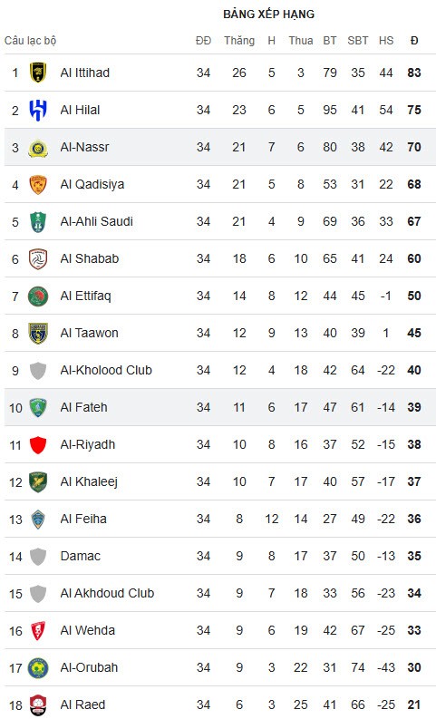Select the Al-Kholood Club row name
The height and width of the screenshot is (719, 436).
pyautogui.click(x=106, y=370)
